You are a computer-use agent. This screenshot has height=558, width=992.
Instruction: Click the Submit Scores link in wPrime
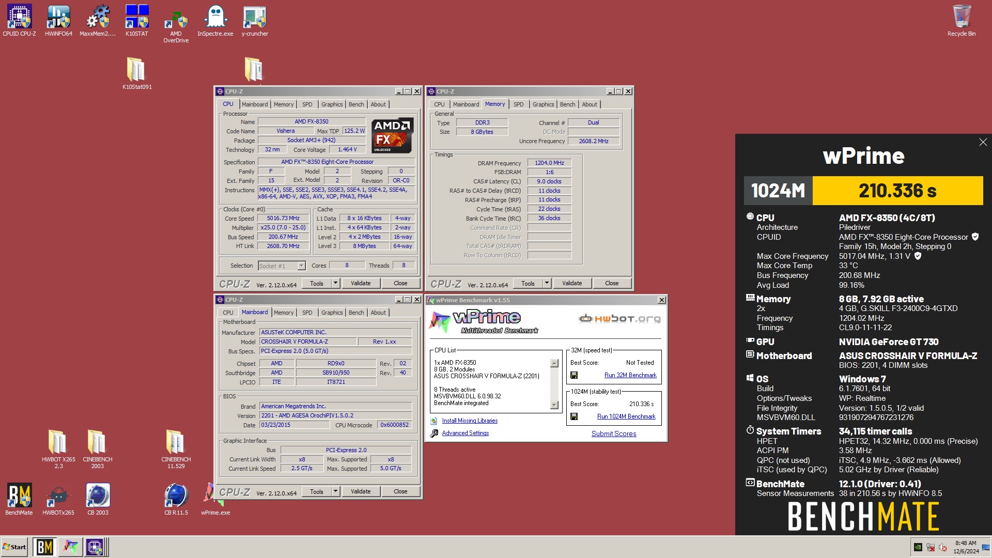[x=614, y=434]
